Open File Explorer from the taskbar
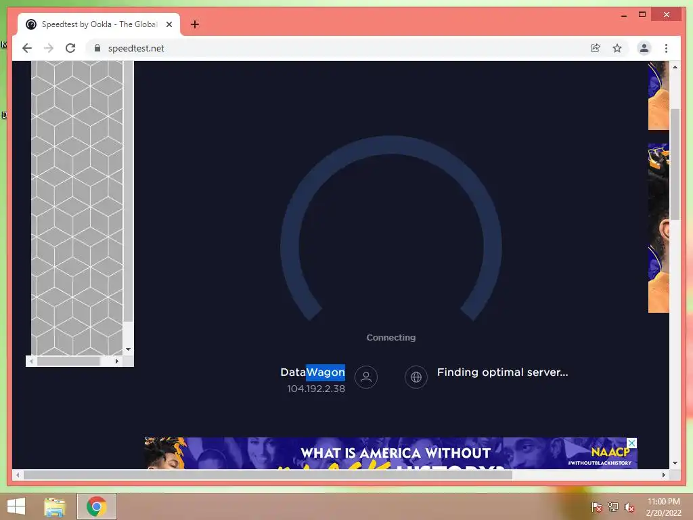Image resolution: width=693 pixels, height=520 pixels. (x=55, y=506)
